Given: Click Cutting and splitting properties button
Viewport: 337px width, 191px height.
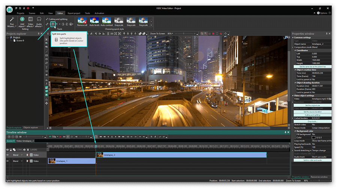Looking at the screenshot, I should coord(313,115).
